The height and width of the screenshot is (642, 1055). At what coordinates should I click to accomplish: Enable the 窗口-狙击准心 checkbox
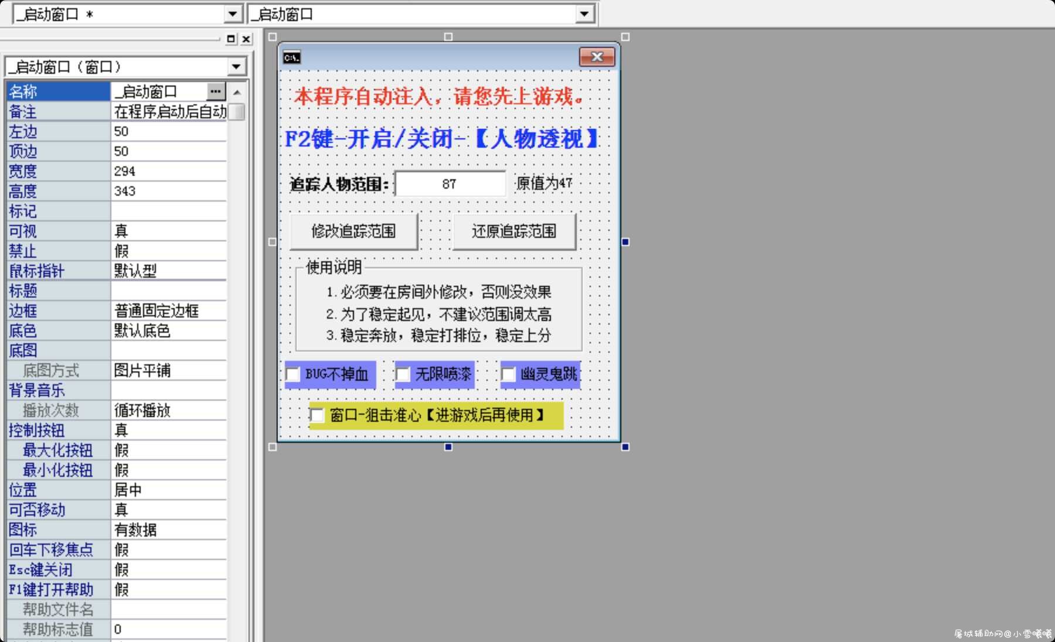pos(316,415)
